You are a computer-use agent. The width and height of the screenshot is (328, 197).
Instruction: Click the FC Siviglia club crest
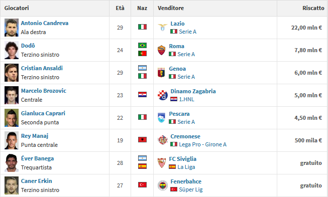coord(161,163)
